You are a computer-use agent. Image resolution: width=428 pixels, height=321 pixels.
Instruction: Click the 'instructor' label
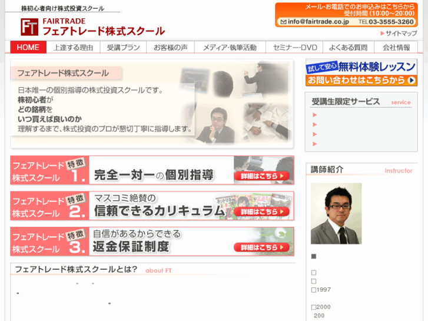point(399,171)
